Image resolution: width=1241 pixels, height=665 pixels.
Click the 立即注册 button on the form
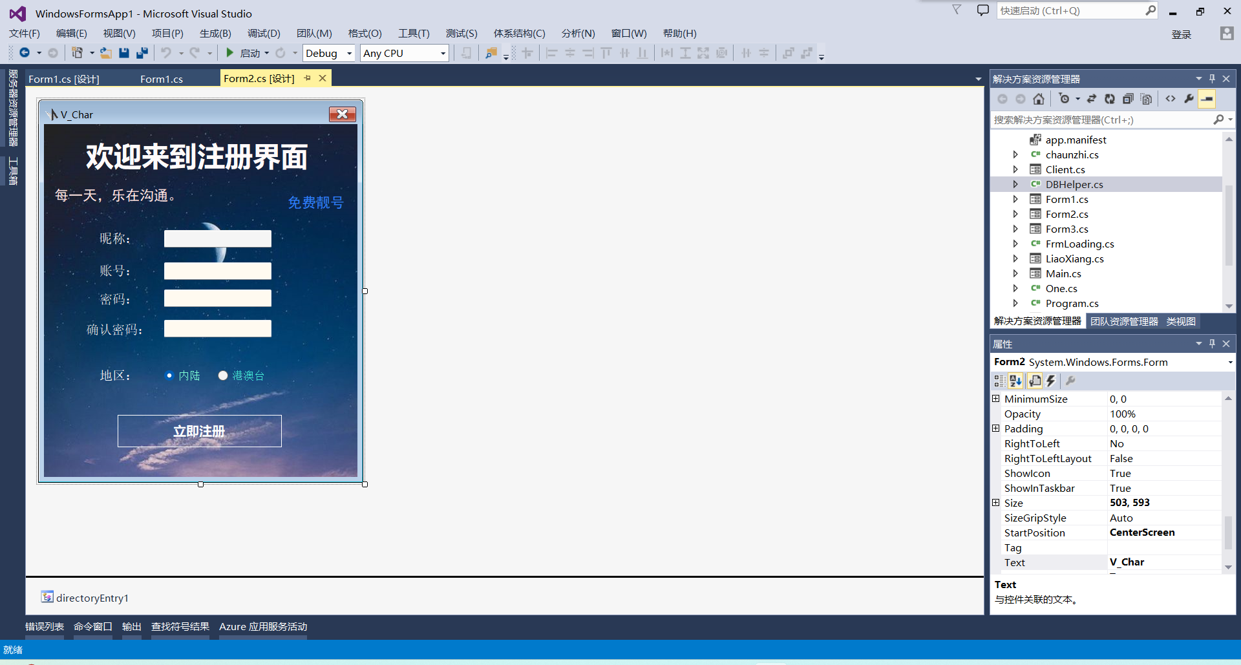(x=199, y=430)
